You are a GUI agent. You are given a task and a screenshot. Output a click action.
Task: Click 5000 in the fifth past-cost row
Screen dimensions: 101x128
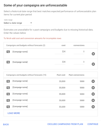click(82, 107)
